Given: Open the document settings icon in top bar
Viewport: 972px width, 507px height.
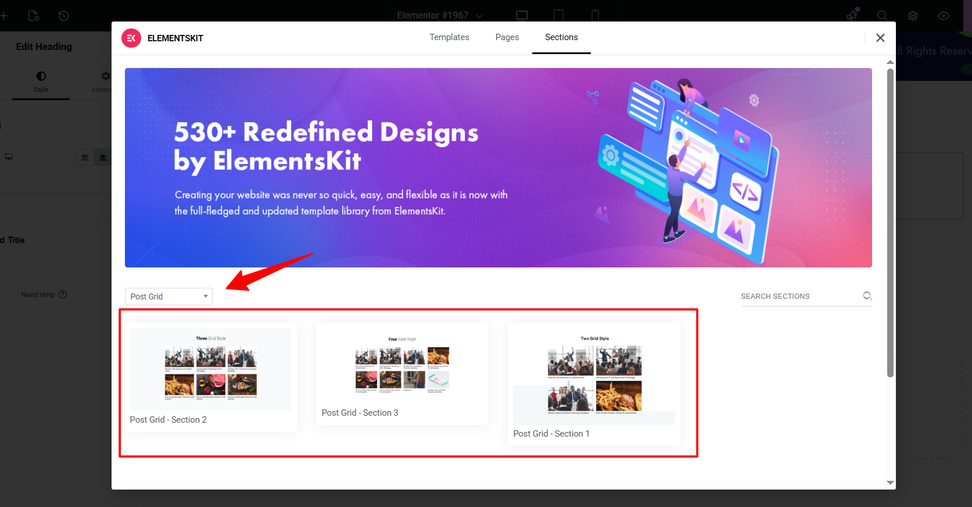Looking at the screenshot, I should (34, 16).
